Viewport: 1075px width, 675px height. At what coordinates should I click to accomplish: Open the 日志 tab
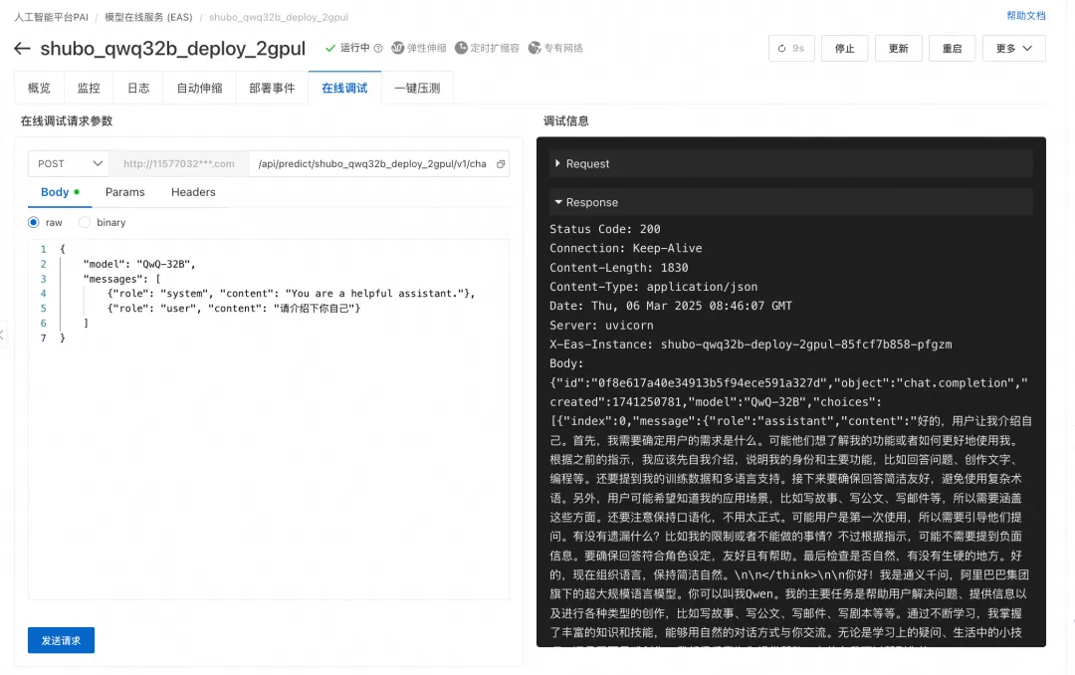point(138,88)
